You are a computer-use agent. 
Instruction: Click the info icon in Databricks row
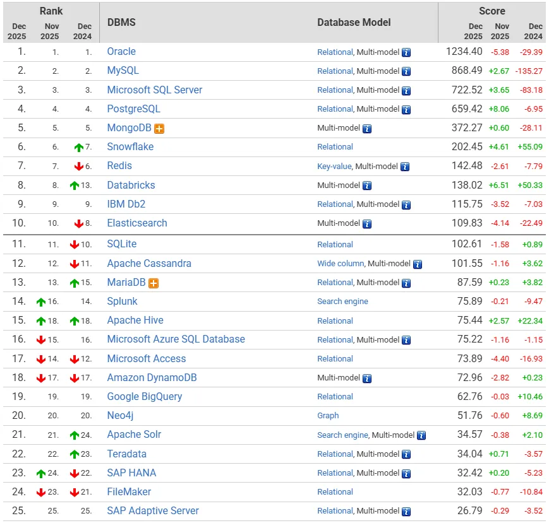click(367, 185)
